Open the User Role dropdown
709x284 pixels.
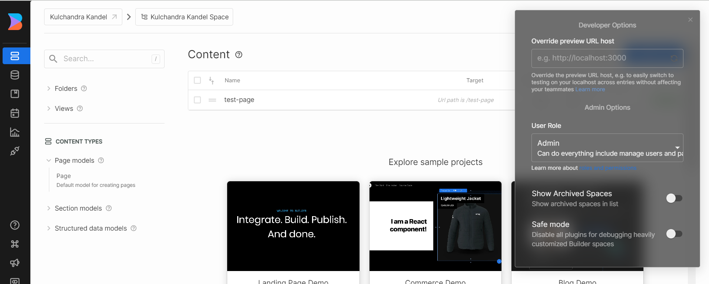[607, 148]
